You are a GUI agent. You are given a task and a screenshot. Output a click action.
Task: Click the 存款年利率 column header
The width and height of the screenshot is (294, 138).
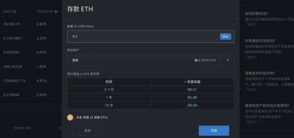(x=44, y=12)
